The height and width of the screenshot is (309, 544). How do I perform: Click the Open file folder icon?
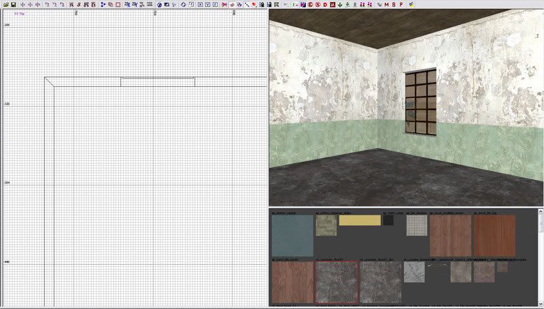pos(5,5)
